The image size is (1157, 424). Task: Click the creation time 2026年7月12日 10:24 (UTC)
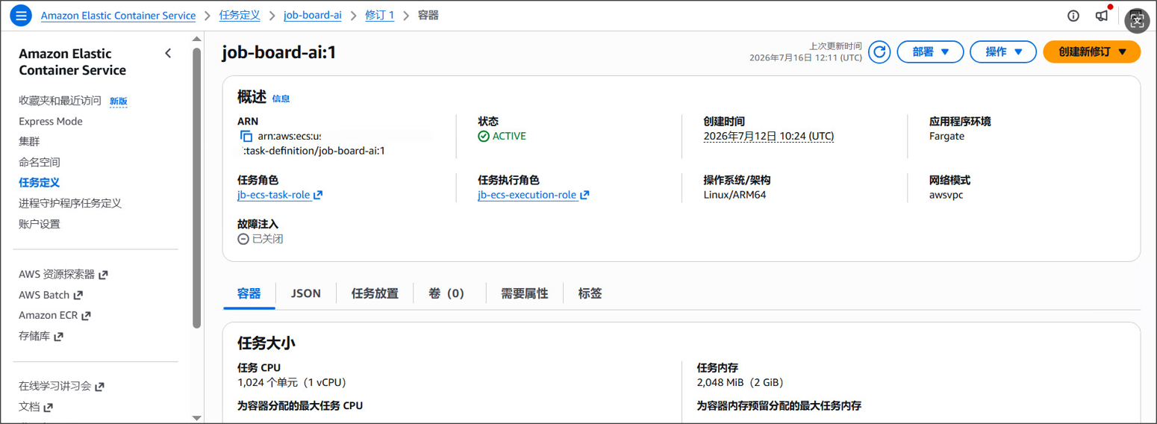pos(769,137)
